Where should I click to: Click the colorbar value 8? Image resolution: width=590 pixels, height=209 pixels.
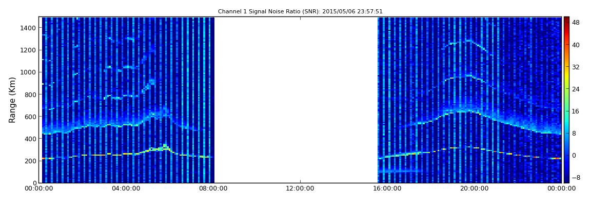click(x=574, y=134)
